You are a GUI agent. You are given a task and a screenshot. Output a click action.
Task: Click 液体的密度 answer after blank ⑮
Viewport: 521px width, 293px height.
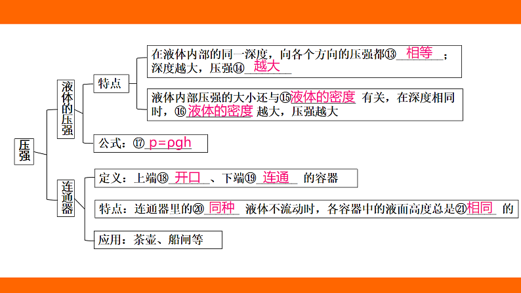[x=323, y=96]
